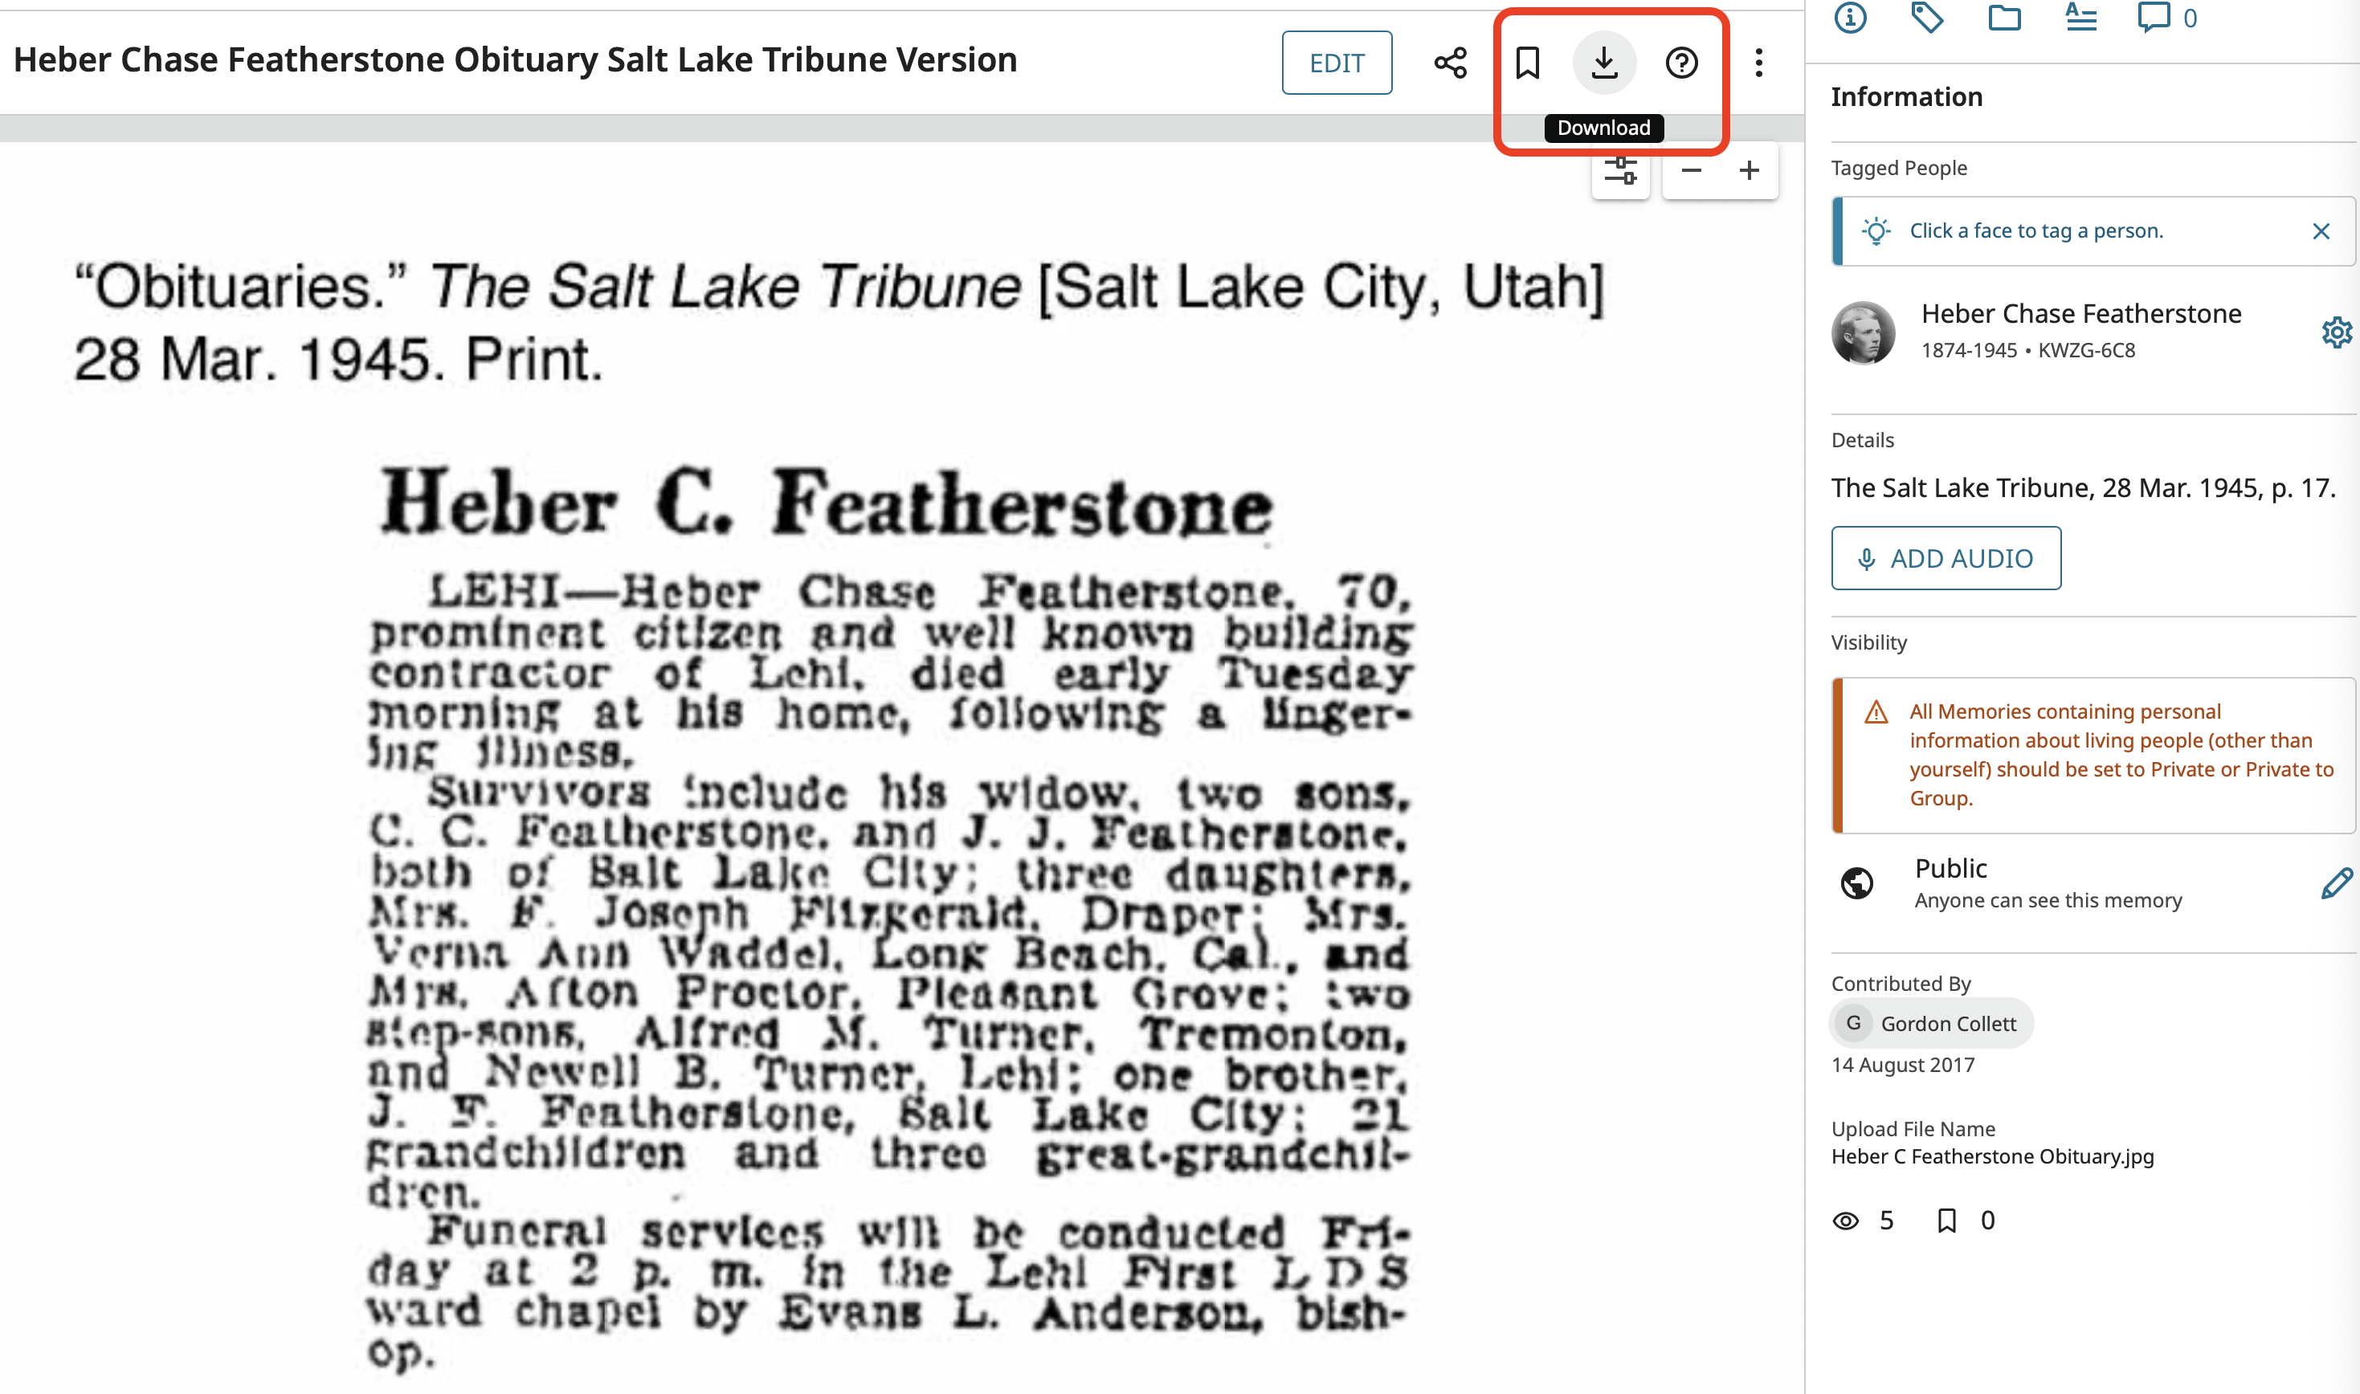Viewport: 2360px width, 1394px height.
Task: Dismiss the 'Click a face to tag' tip
Action: coord(2321,231)
